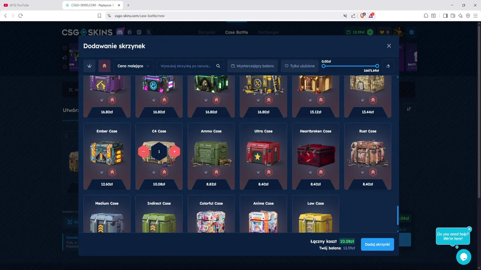
Task: Select the Ember Case card
Action: coord(107,156)
